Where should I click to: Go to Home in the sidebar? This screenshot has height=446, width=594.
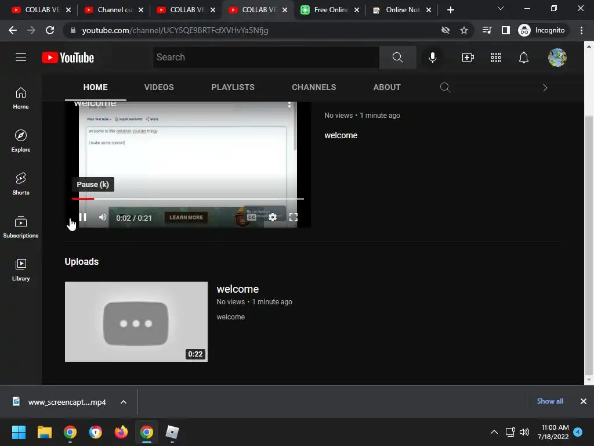pyautogui.click(x=21, y=98)
